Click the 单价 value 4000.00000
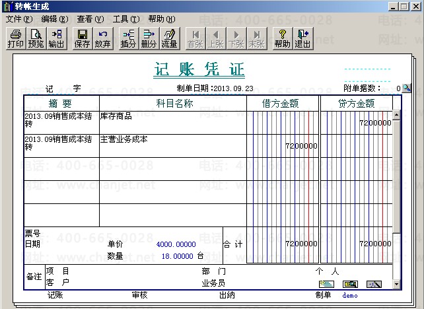The width and height of the screenshot is (424, 309). tap(176, 244)
